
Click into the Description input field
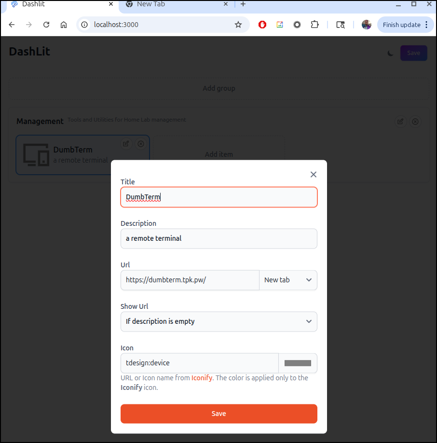point(218,238)
